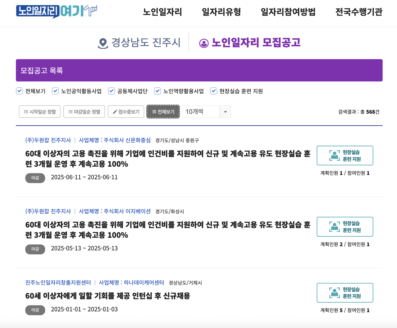397x328 pixels.
Task: Click the pencil icon on 접수중보기
Action: [115, 112]
